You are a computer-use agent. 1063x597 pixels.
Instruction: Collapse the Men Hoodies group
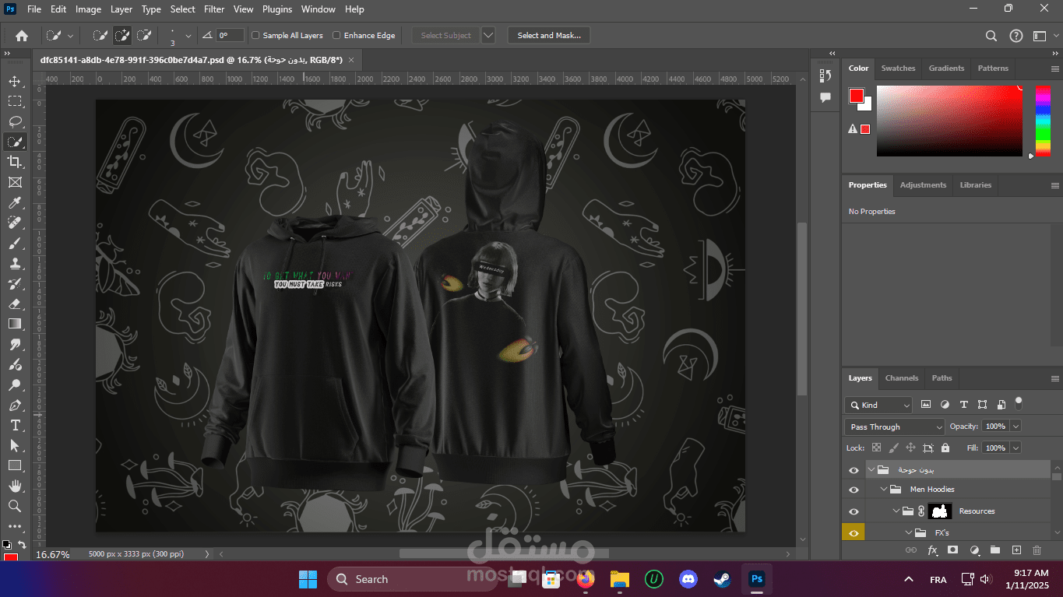pos(884,490)
